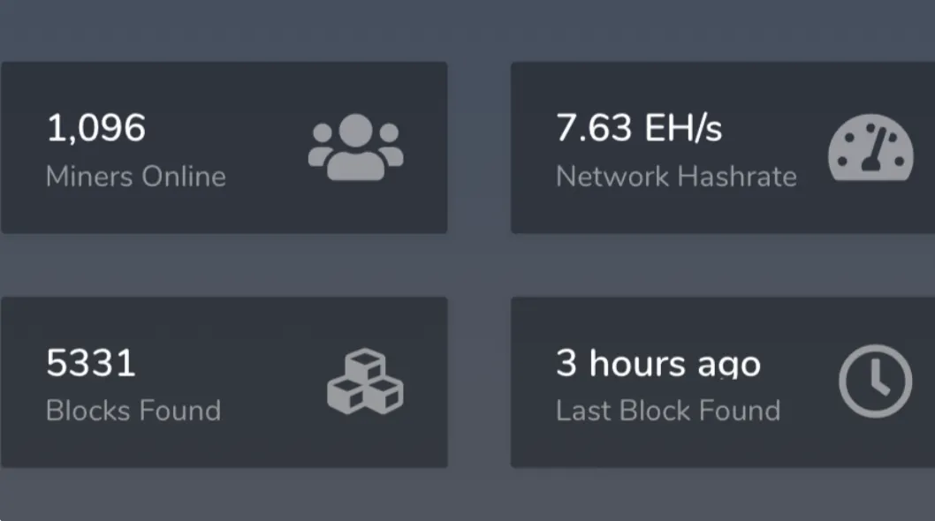Viewport: 935px width, 521px height.
Task: Click the Last Block Found label
Action: click(668, 411)
